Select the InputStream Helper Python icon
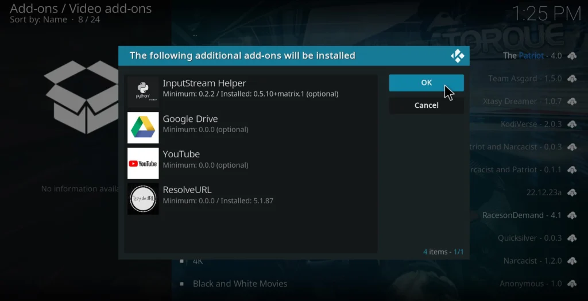 143,92
